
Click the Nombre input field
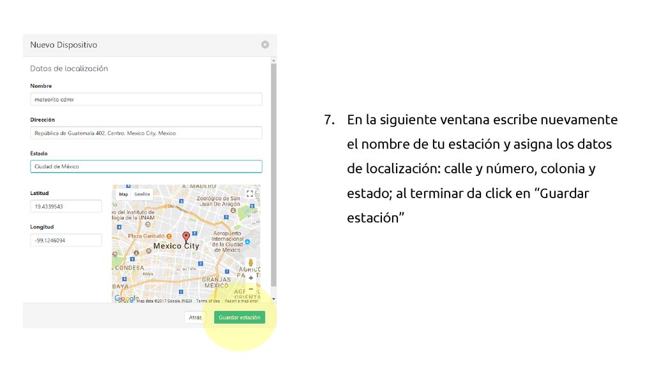[146, 99]
